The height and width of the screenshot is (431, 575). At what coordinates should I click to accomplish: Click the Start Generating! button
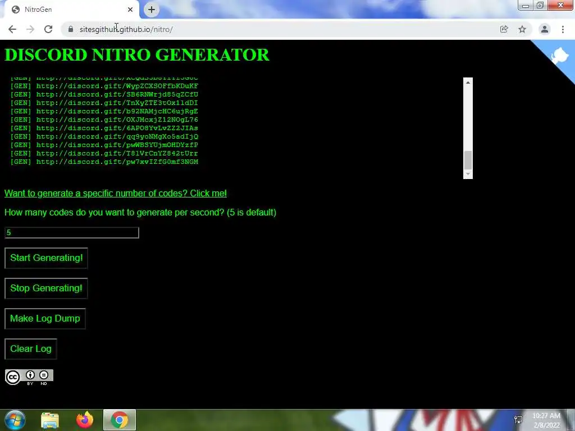[x=46, y=258]
